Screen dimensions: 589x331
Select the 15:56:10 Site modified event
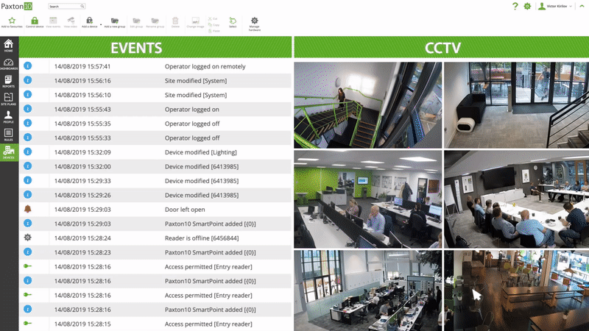(x=155, y=95)
